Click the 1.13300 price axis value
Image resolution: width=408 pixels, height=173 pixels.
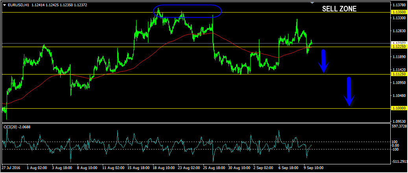(399, 18)
